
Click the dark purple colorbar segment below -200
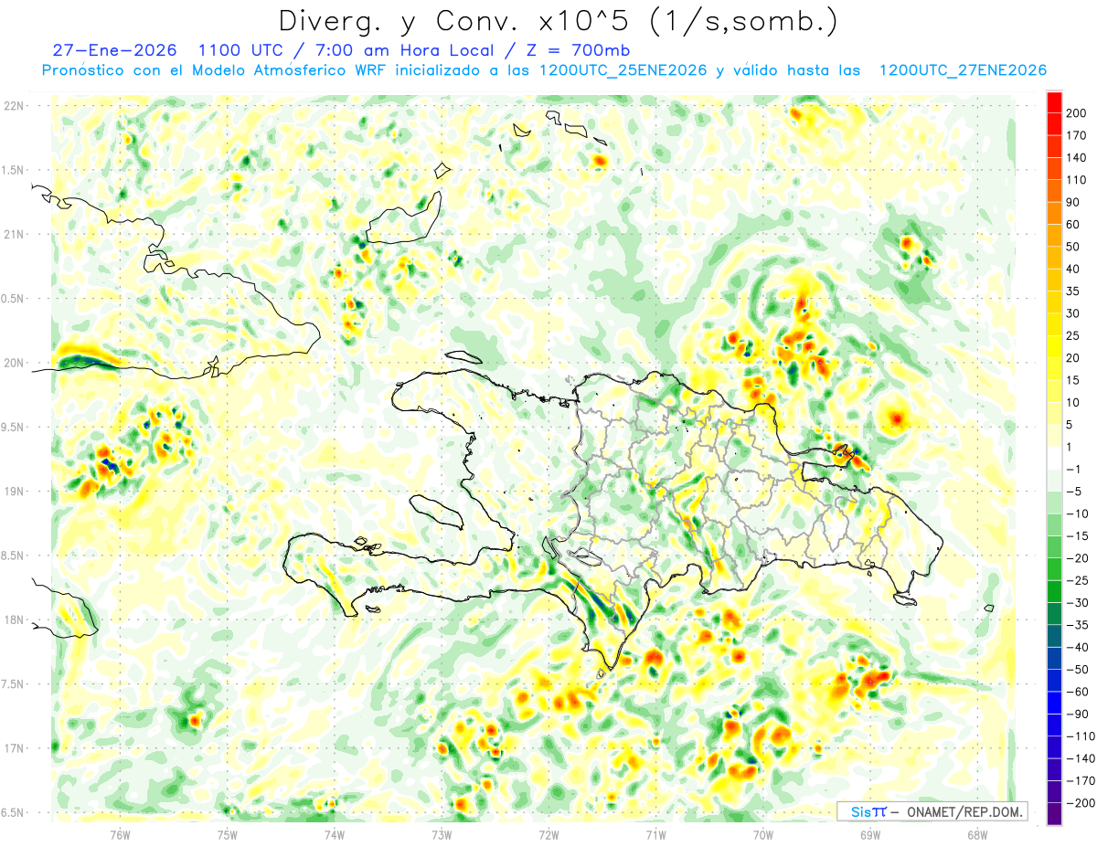(x=1054, y=814)
